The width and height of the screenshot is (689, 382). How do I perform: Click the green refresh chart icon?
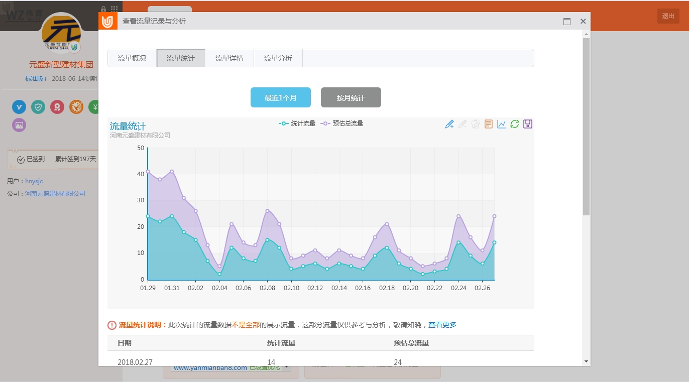point(515,124)
